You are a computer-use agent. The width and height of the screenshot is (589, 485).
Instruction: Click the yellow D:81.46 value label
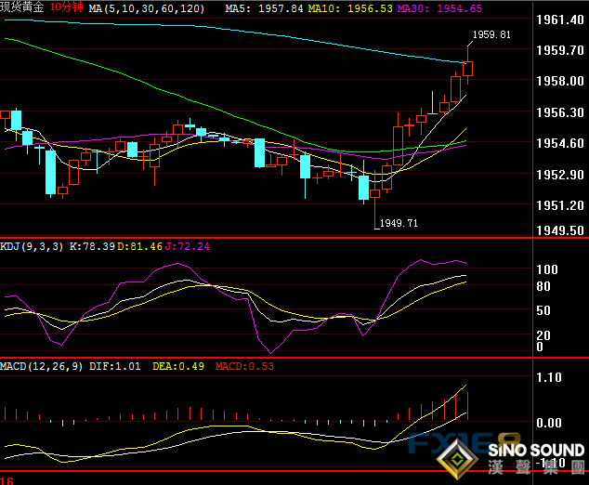[x=143, y=246]
